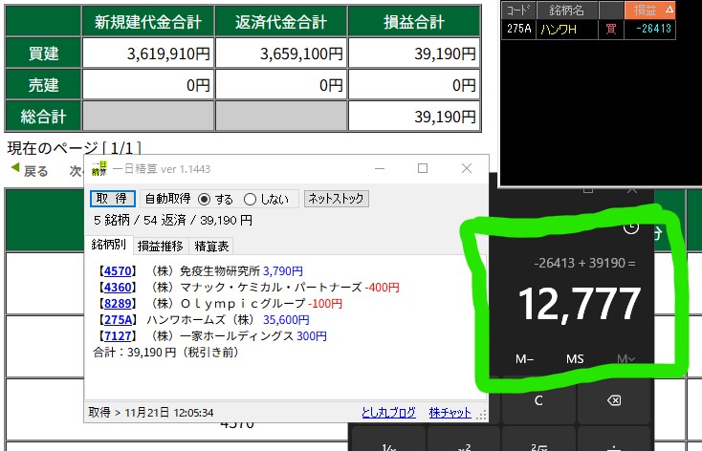Open the stock code 4570 link

pos(120,271)
